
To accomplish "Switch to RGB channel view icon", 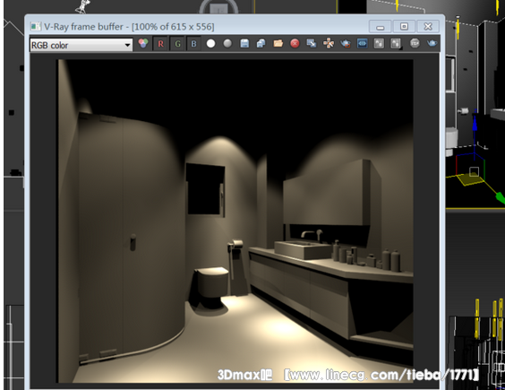I will (143, 43).
